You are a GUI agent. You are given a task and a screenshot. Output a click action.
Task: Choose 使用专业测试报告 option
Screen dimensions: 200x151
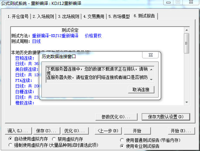tap(122, 146)
